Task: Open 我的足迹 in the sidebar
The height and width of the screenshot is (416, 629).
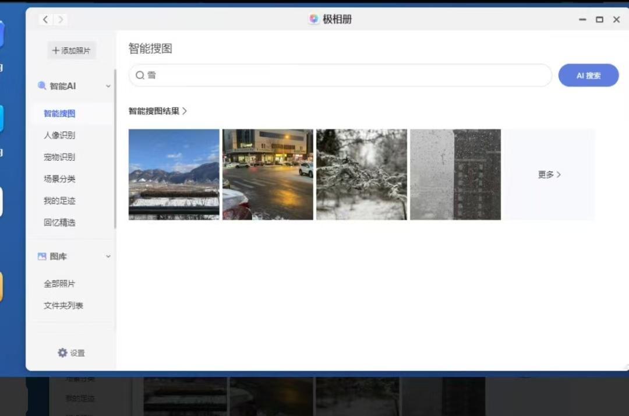Action: [59, 200]
